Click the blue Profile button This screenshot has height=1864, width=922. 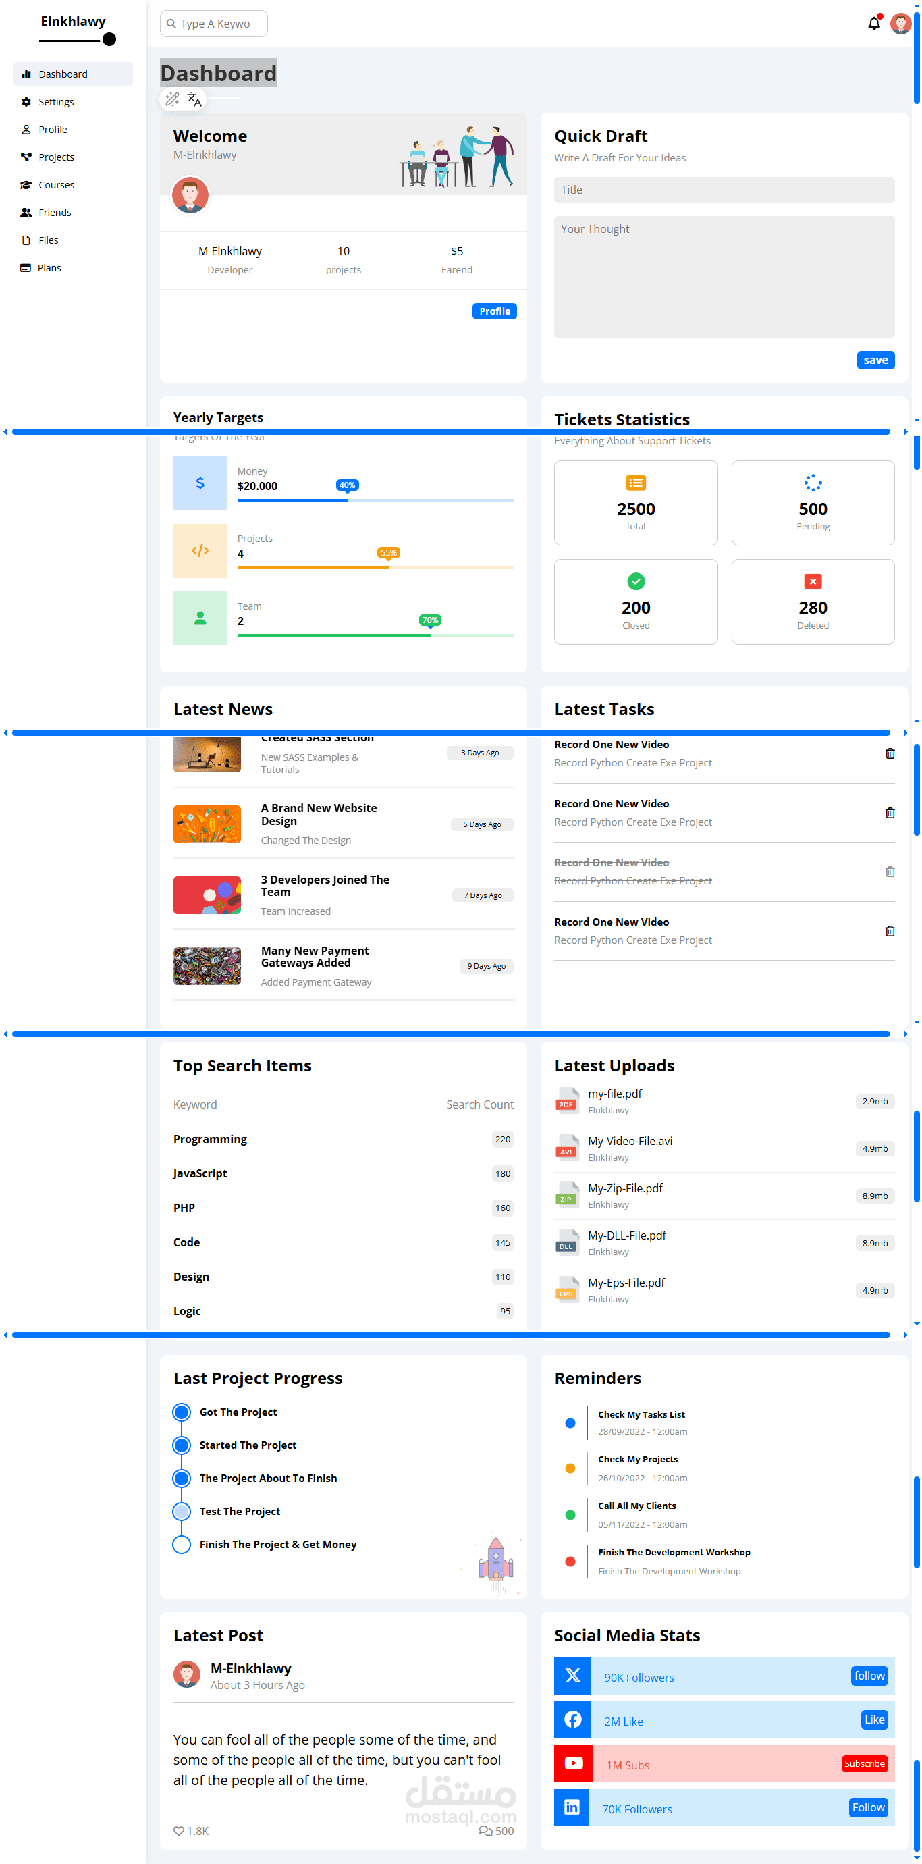point(494,311)
